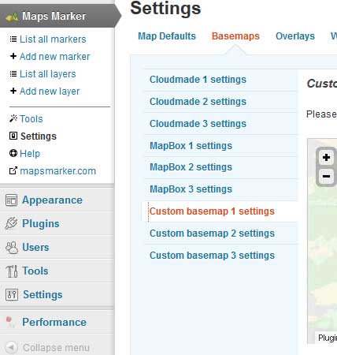Click the lifebuoy Help icon

click(x=13, y=153)
